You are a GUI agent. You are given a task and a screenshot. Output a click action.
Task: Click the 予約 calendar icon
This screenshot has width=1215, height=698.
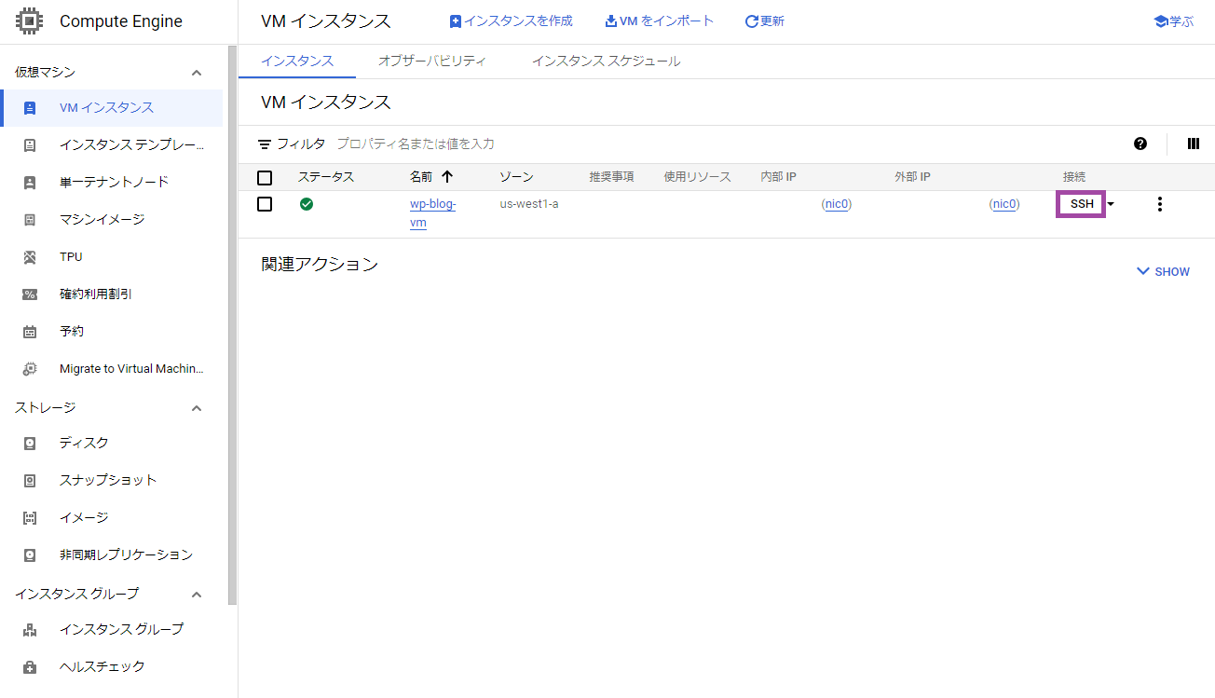(x=30, y=332)
